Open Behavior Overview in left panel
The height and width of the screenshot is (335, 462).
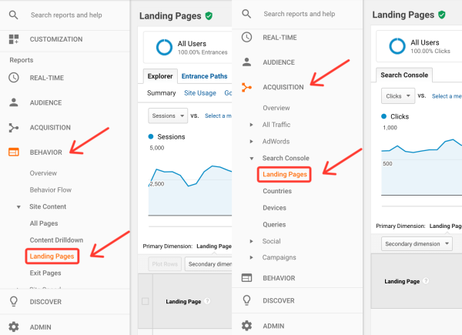[x=43, y=173]
